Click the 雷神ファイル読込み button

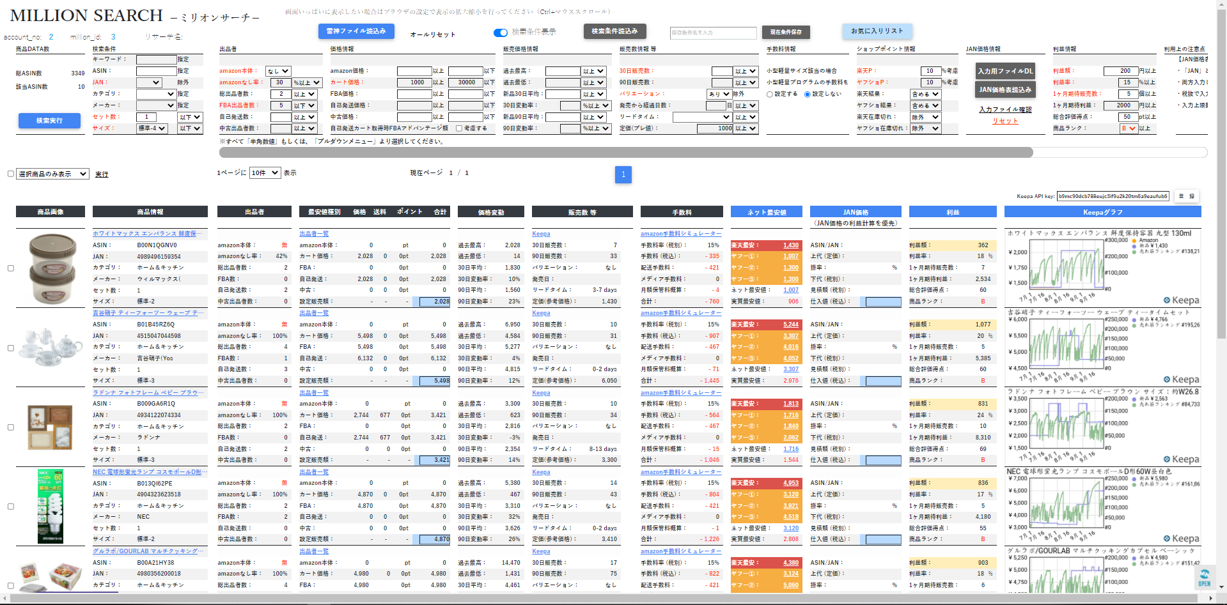(356, 31)
